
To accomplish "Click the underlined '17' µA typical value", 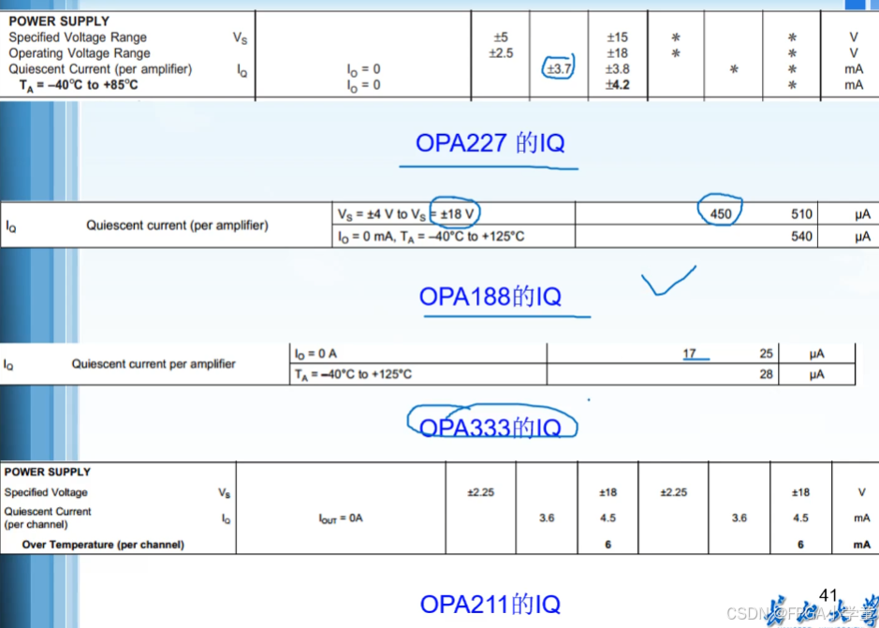I will click(690, 354).
